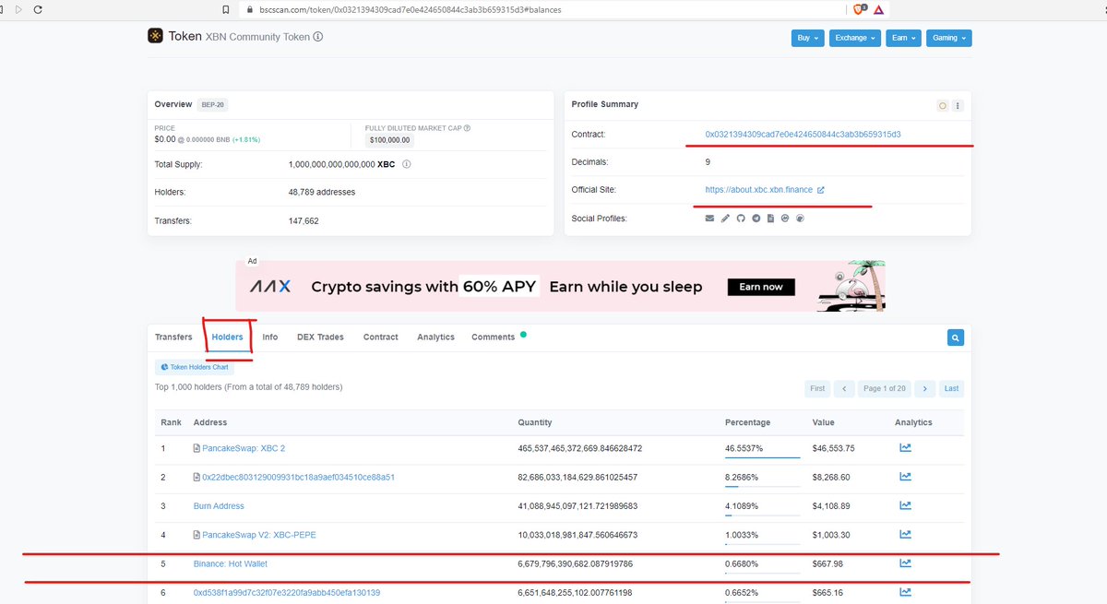Screen dimensions: 1107x604
Task: Open analytics chart icon for PancakeSwap: XBC 2
Action: 905,448
